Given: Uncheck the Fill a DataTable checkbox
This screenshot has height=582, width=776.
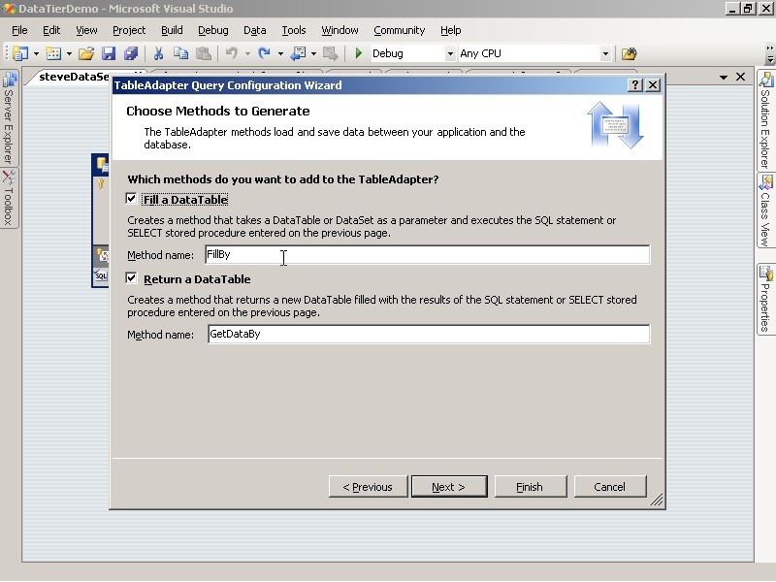Looking at the screenshot, I should click(x=131, y=199).
